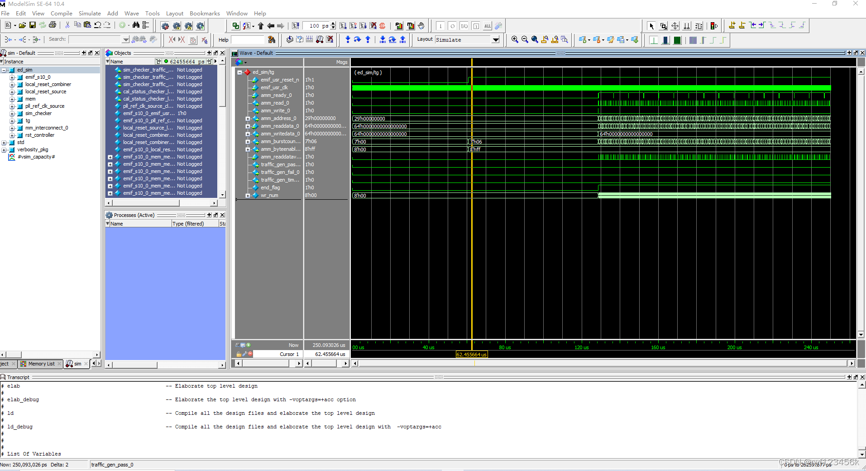The image size is (866, 471).
Task: Break simulation with the red stop icon
Action: click(383, 26)
